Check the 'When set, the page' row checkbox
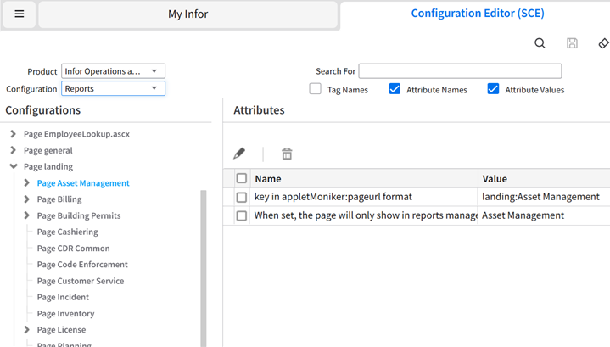 (x=242, y=215)
